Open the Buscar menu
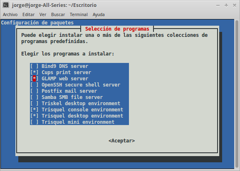The width and height of the screenshot is (240, 171). (x=58, y=14)
